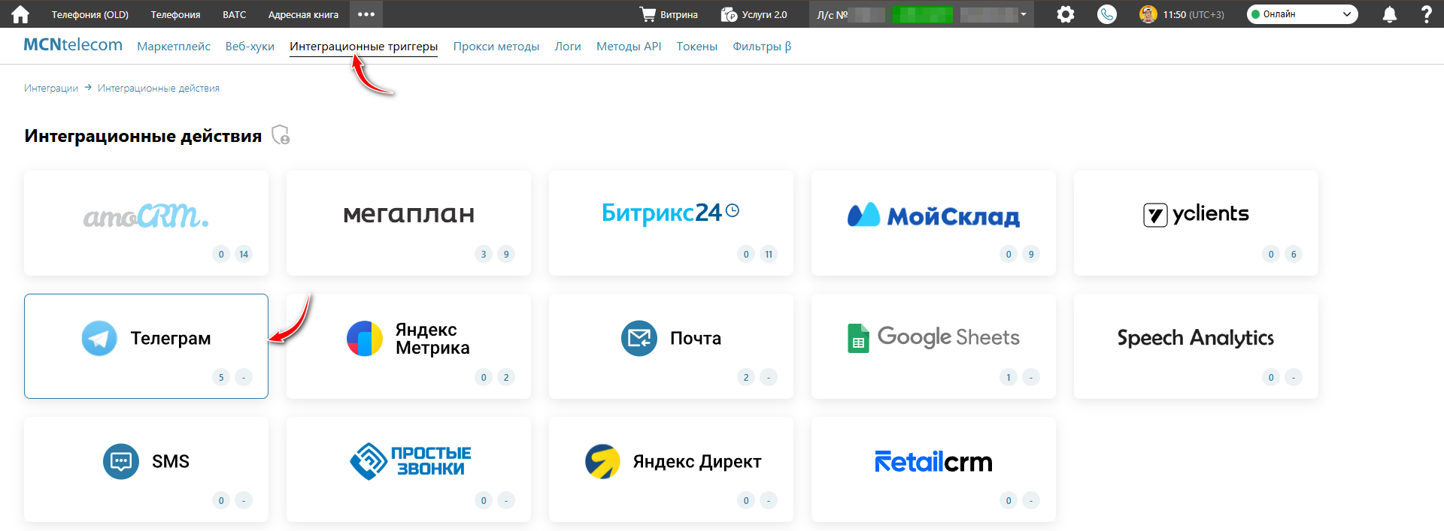Open the user avatar profile

click(1148, 14)
